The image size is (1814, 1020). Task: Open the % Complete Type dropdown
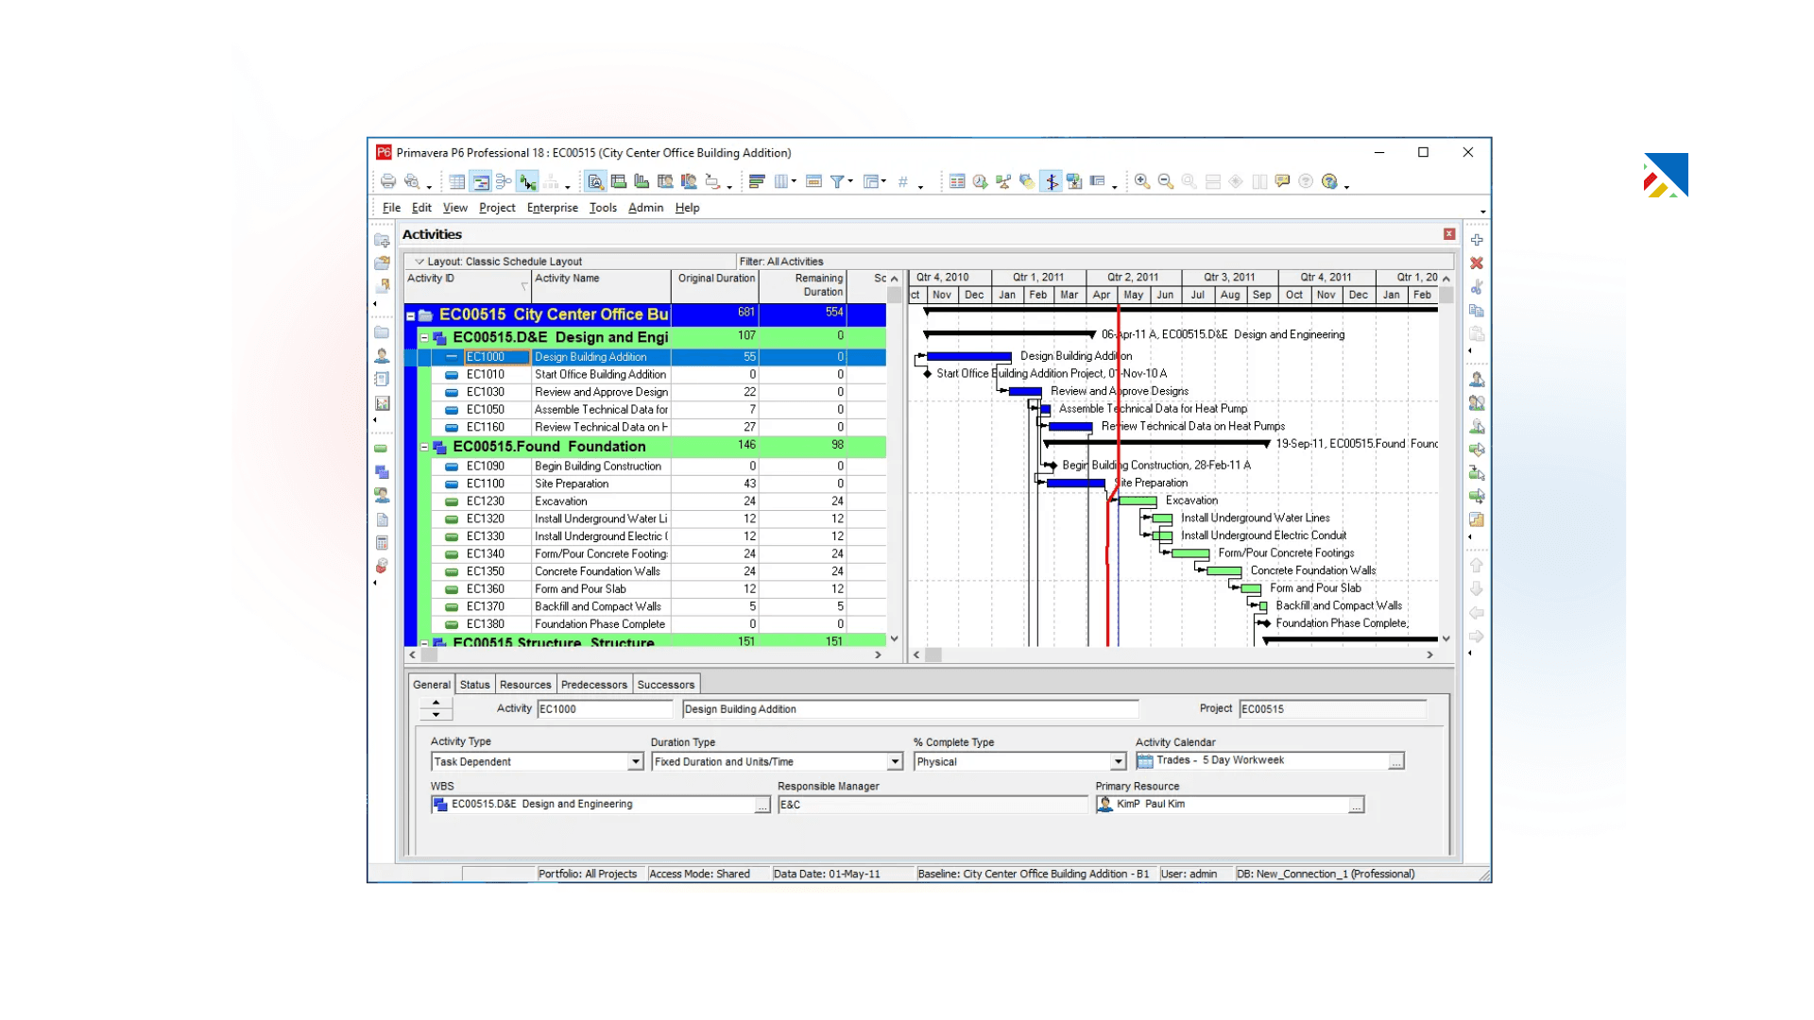[x=1117, y=761]
